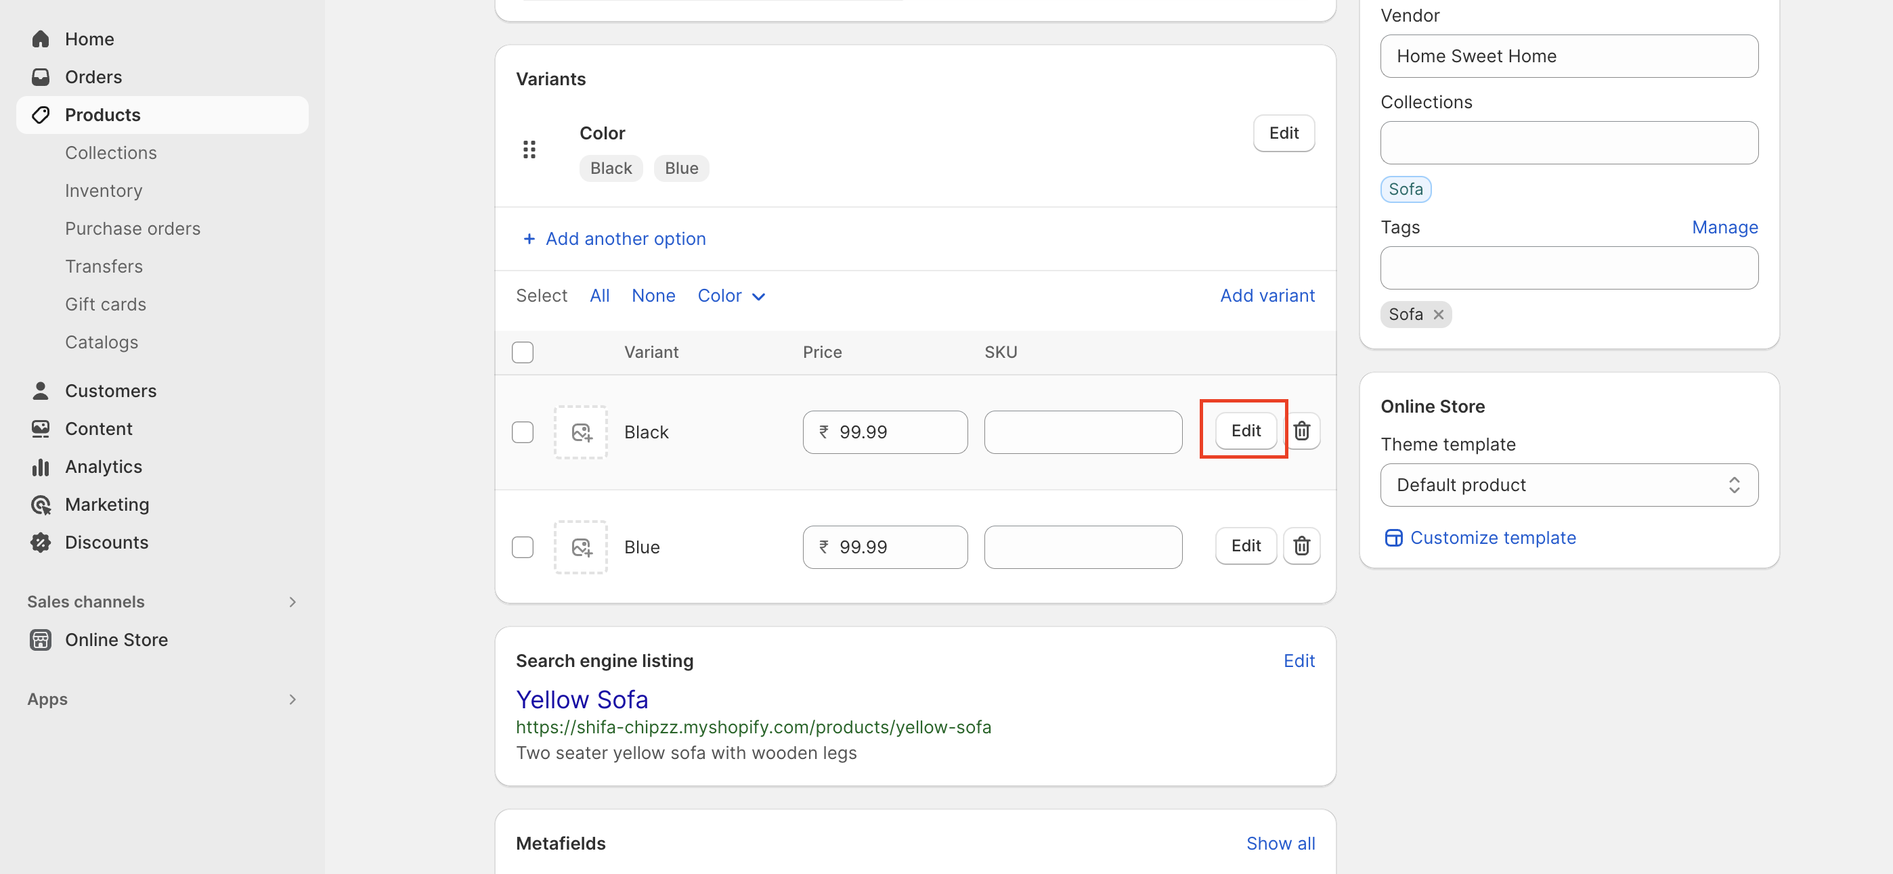
Task: Click the Customize template icon link
Action: coord(1393,538)
